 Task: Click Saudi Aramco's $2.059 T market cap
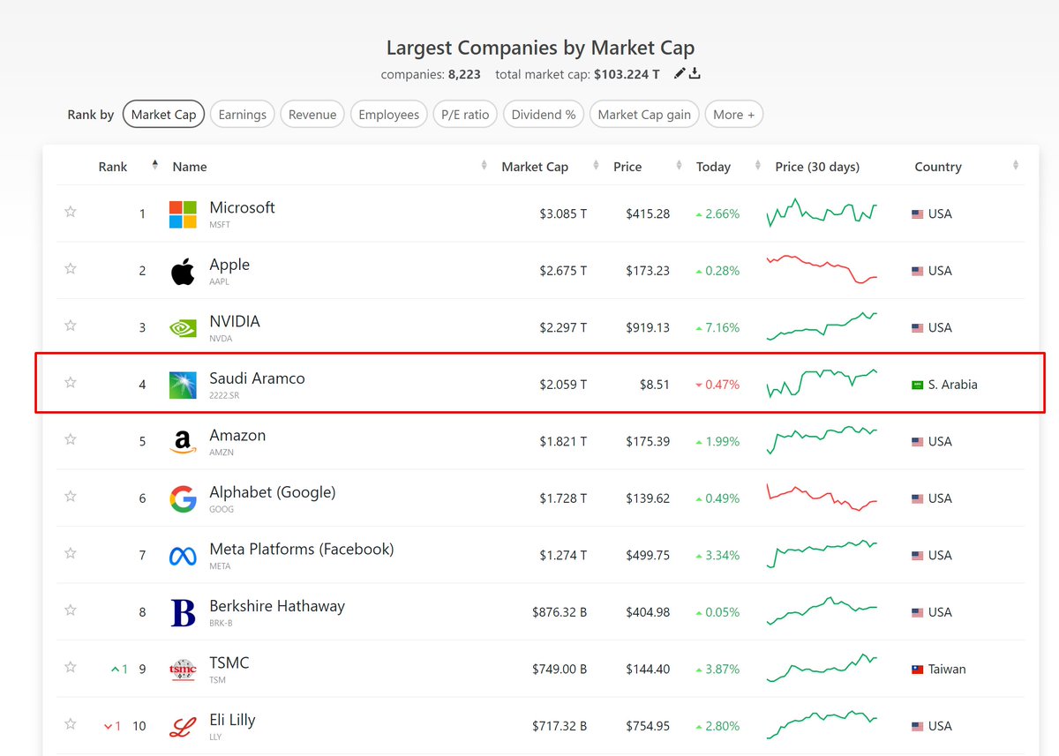(x=563, y=385)
